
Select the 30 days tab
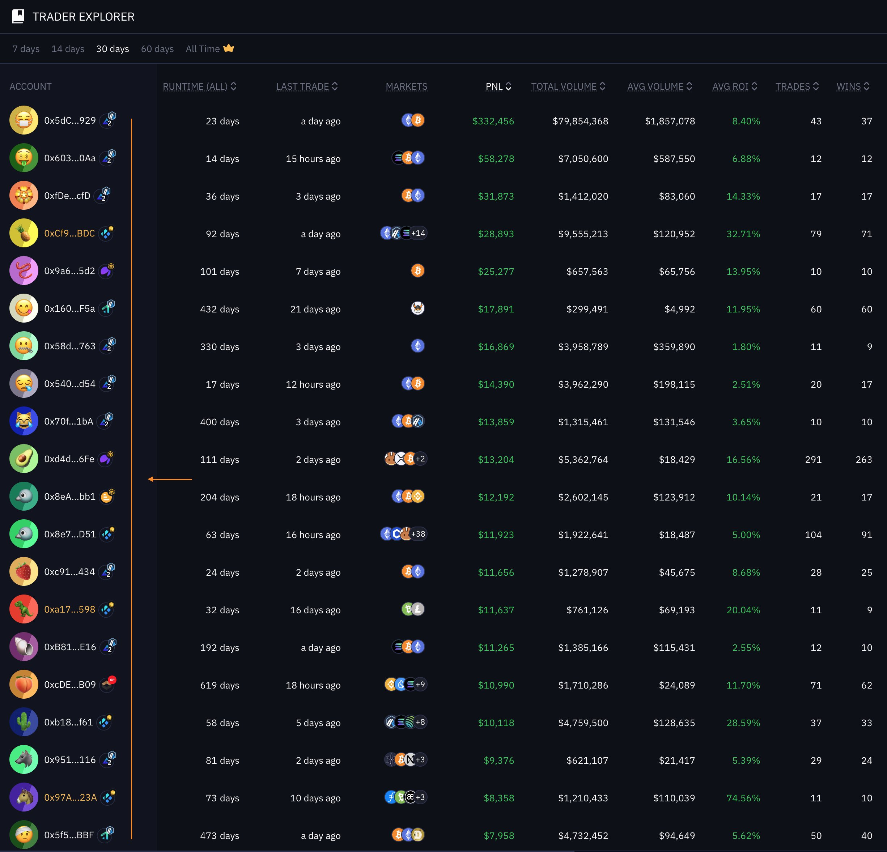click(x=113, y=49)
